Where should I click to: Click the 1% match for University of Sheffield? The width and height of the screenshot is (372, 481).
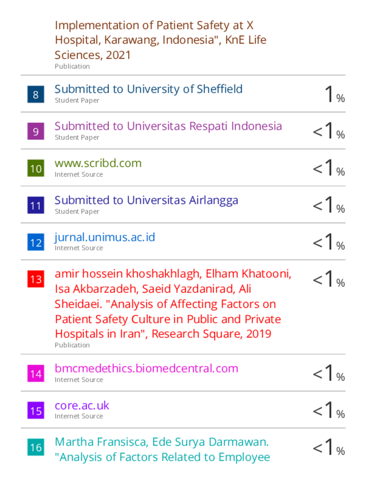pyautogui.click(x=334, y=94)
